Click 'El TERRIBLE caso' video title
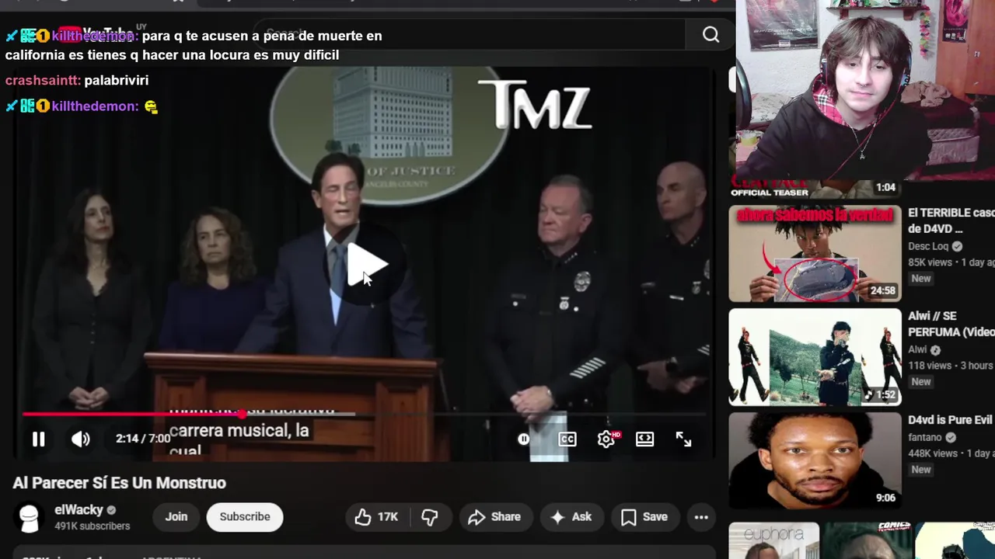Image resolution: width=995 pixels, height=559 pixels. pyautogui.click(x=951, y=220)
